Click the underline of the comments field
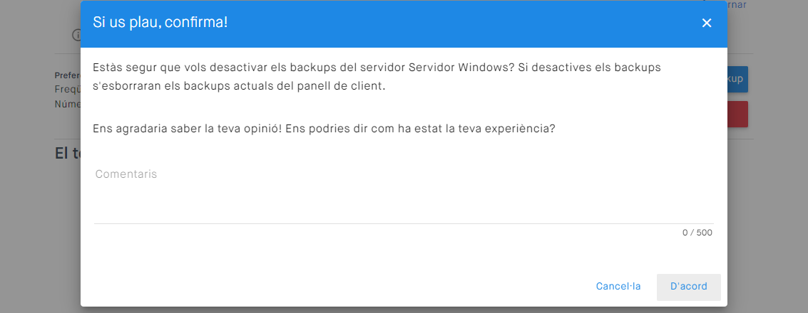Image resolution: width=808 pixels, height=313 pixels. coord(403,223)
